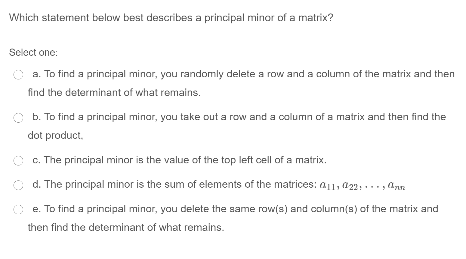This screenshot has height=259, width=466.
Task: Select radio button for option a
Action: click(18, 75)
